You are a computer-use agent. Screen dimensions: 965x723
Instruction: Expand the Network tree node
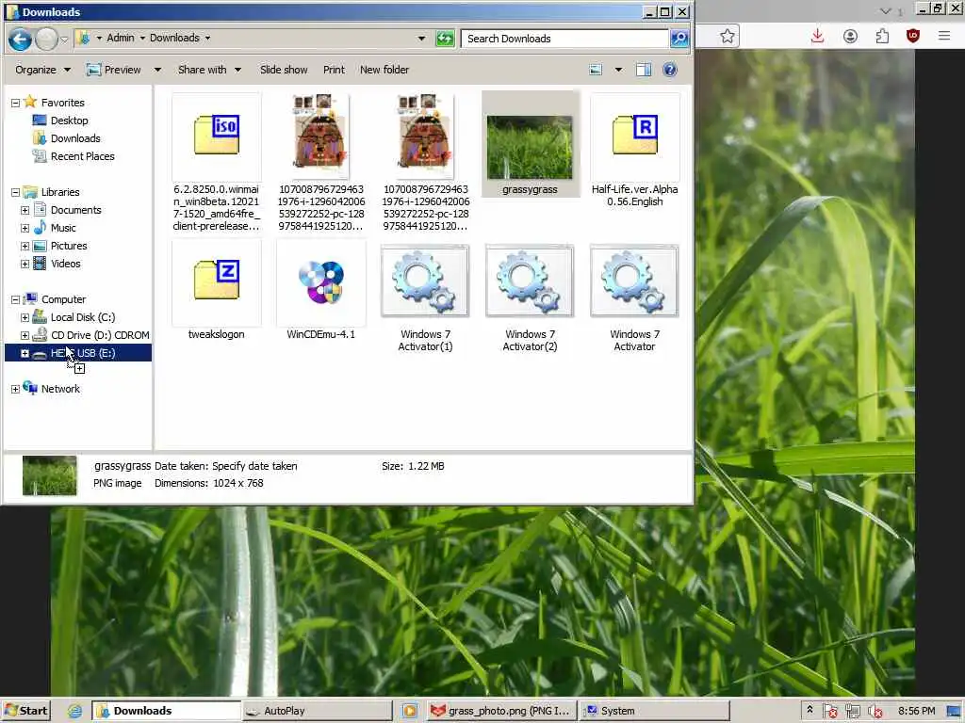point(15,389)
